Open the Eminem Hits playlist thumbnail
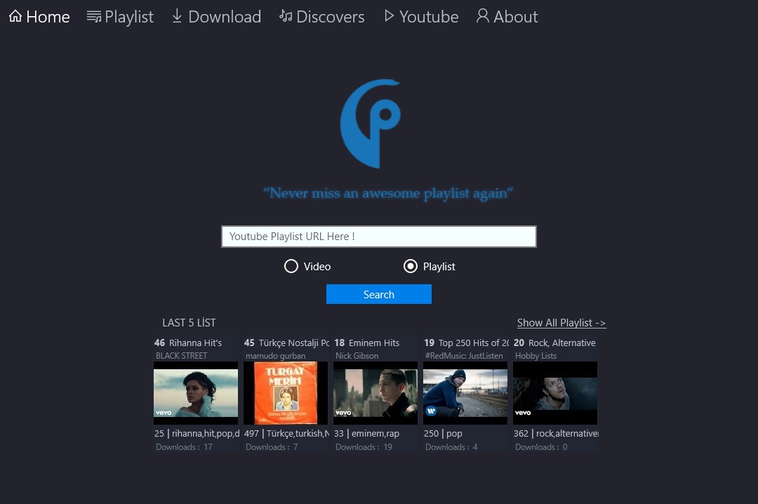This screenshot has height=504, width=758. tap(375, 393)
